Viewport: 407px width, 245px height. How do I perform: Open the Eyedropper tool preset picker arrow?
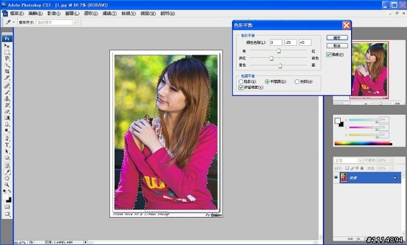[13, 22]
